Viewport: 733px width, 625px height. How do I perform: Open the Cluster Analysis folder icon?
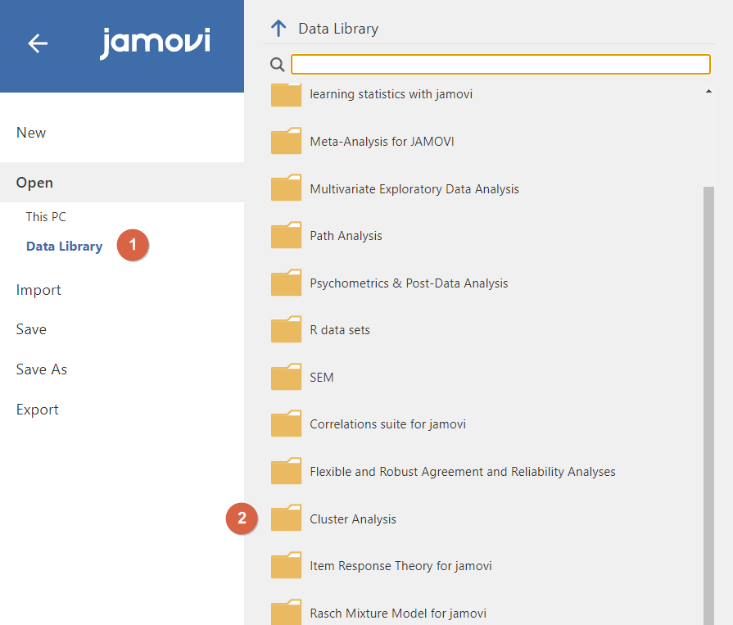286,518
